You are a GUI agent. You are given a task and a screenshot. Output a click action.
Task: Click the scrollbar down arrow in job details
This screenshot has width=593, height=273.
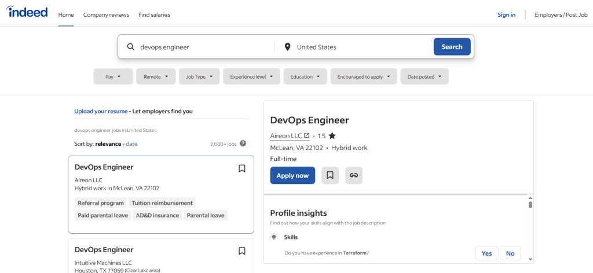530,259
